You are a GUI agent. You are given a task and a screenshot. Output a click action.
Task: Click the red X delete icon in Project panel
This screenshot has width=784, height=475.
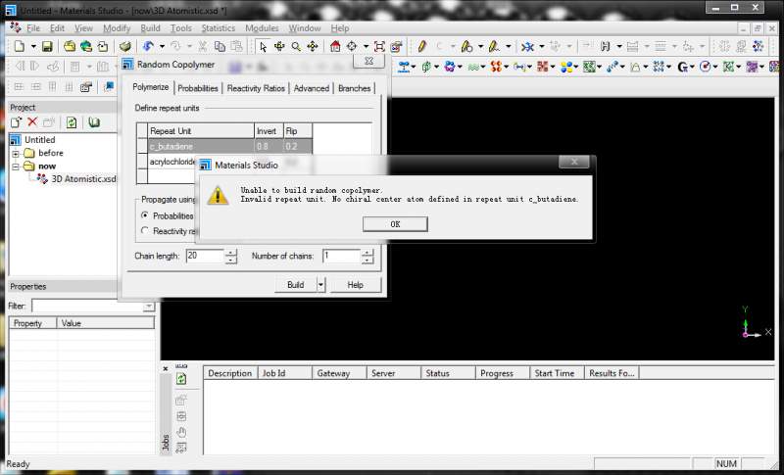[32, 121]
